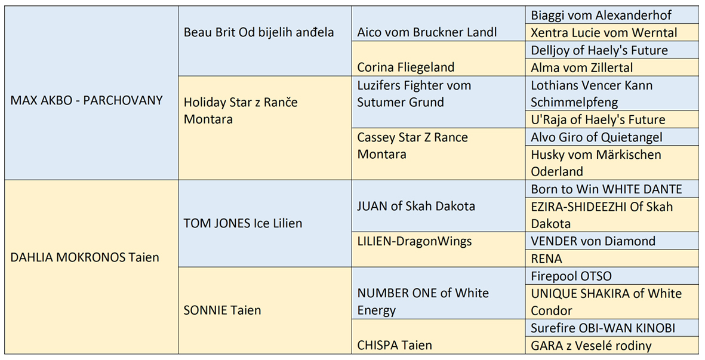705x360 pixels.
Task: Select the DAHLIA MOKRONOS Taien cell
Action: tap(91, 267)
